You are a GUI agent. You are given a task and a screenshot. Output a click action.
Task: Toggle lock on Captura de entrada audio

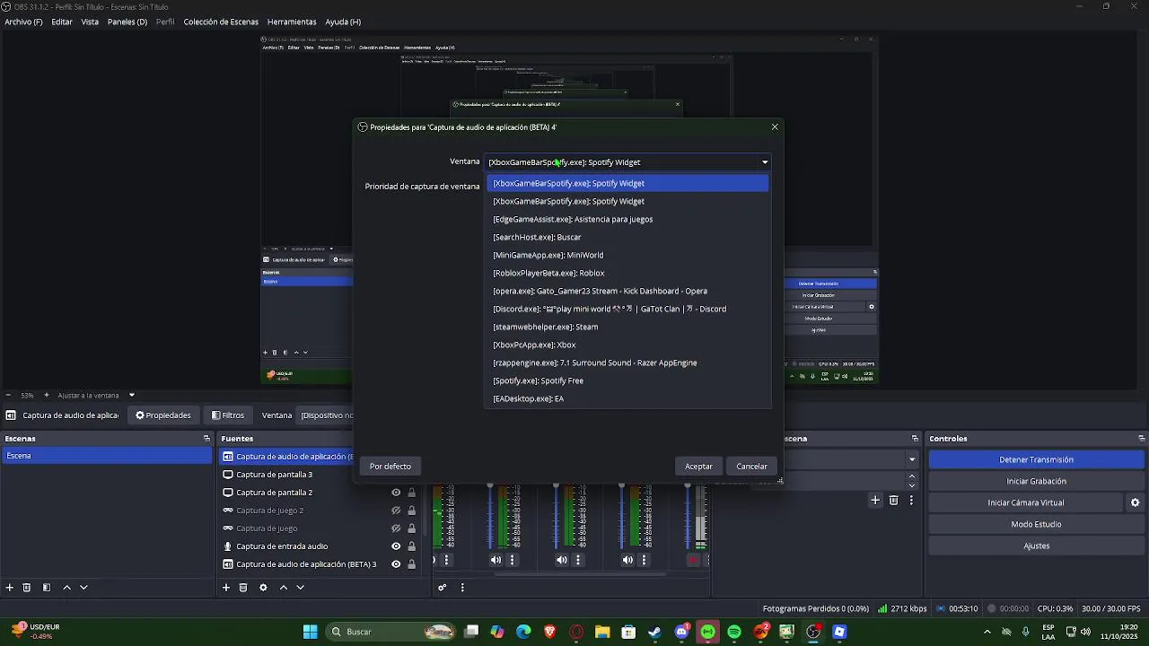412,546
